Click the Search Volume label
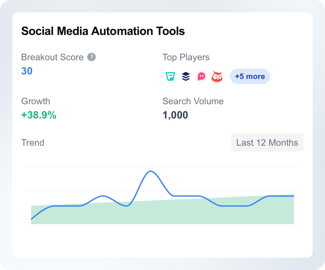 point(193,101)
